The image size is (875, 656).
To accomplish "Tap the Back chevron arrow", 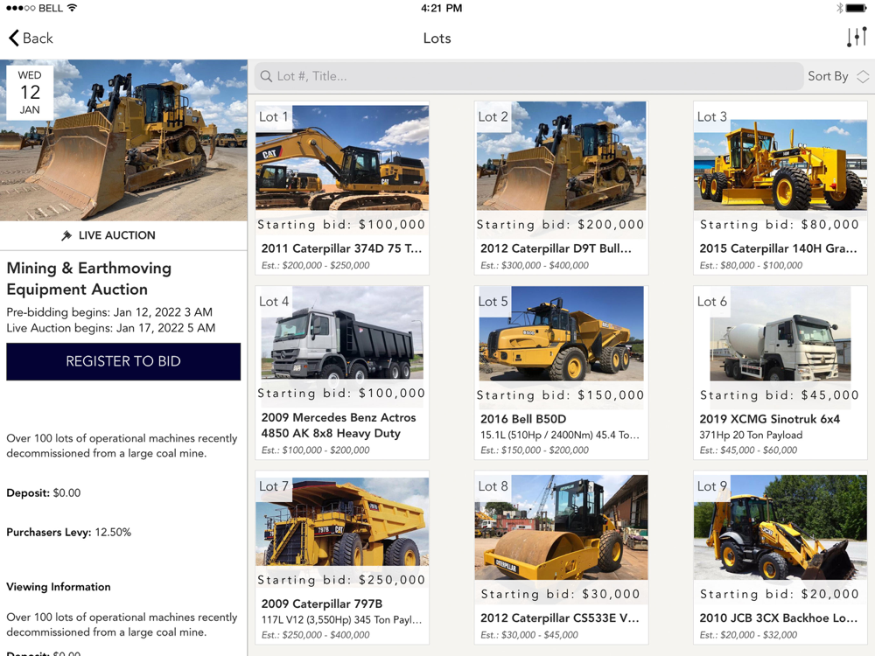I will point(14,38).
